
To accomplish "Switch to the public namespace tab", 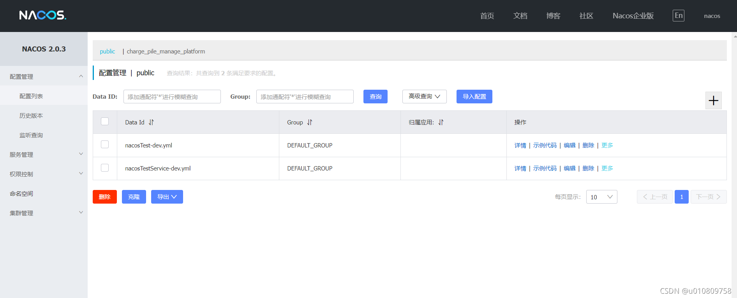I will tap(108, 51).
